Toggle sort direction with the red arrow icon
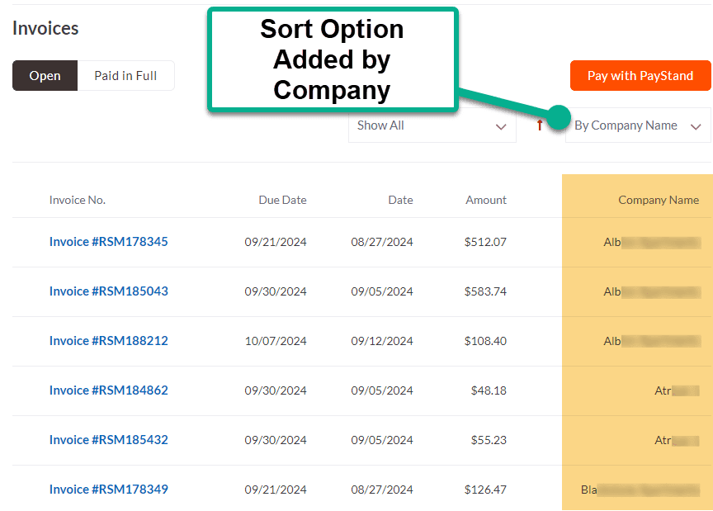 click(540, 125)
